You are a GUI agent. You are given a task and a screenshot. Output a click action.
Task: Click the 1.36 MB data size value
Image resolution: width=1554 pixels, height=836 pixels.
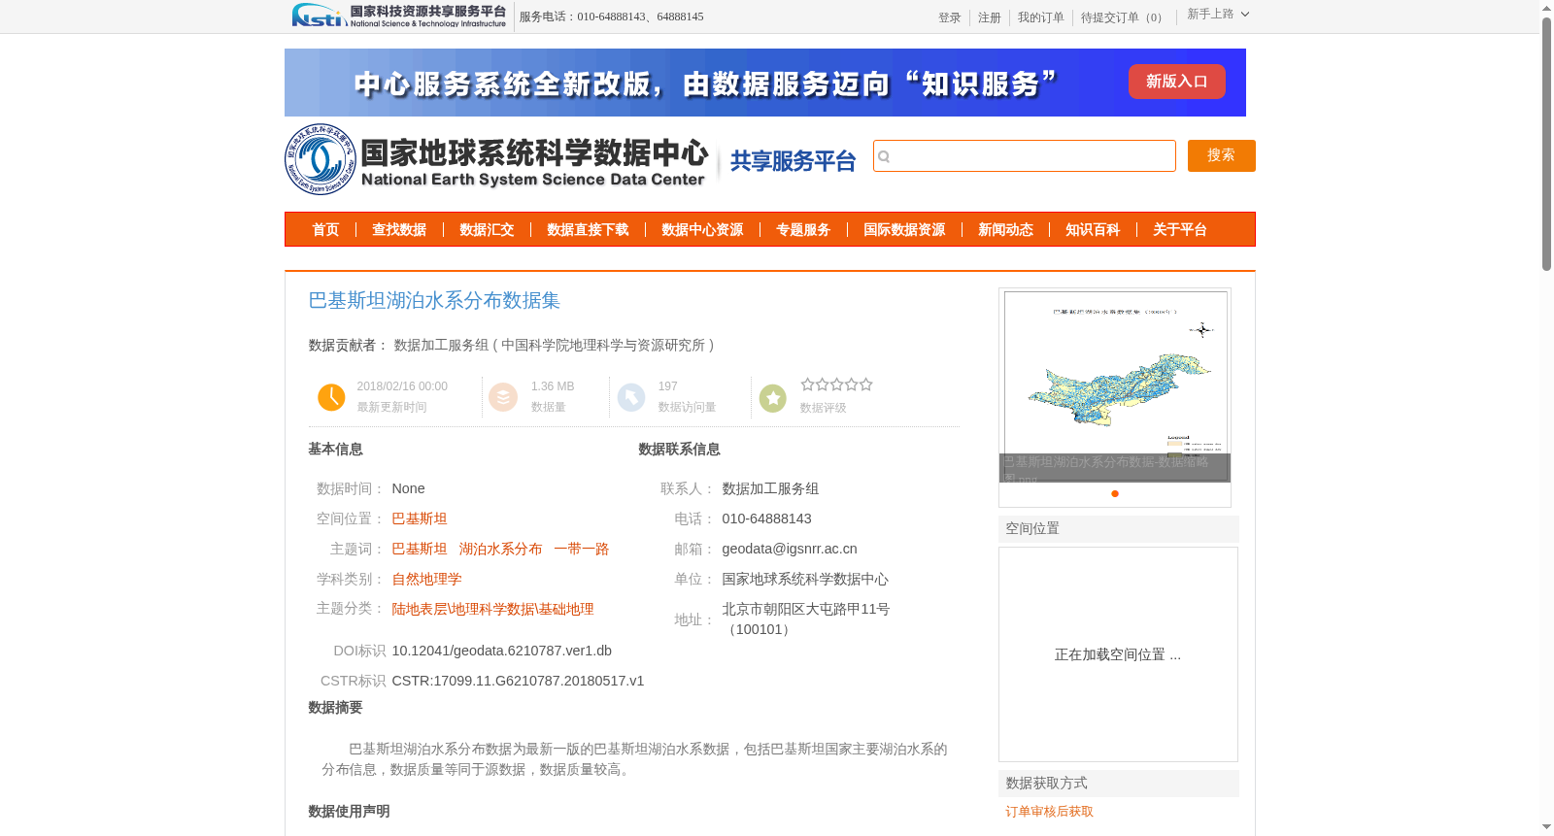click(553, 386)
